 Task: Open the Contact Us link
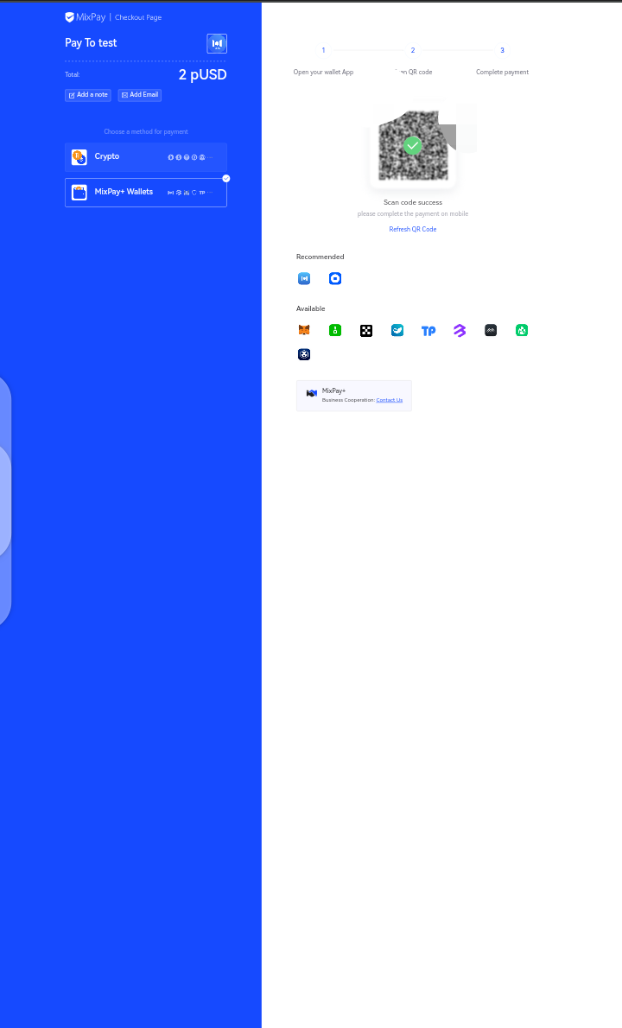[x=390, y=400]
